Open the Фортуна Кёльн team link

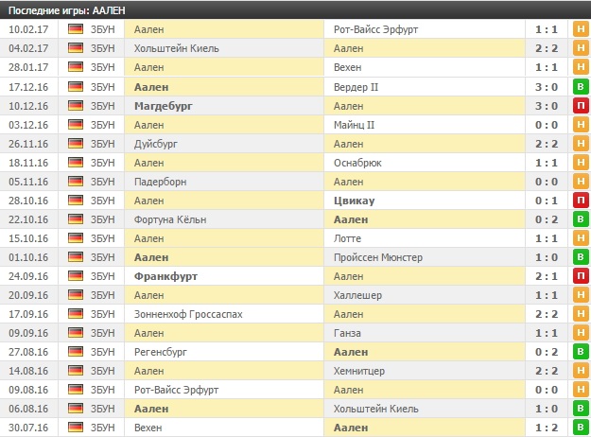point(170,219)
